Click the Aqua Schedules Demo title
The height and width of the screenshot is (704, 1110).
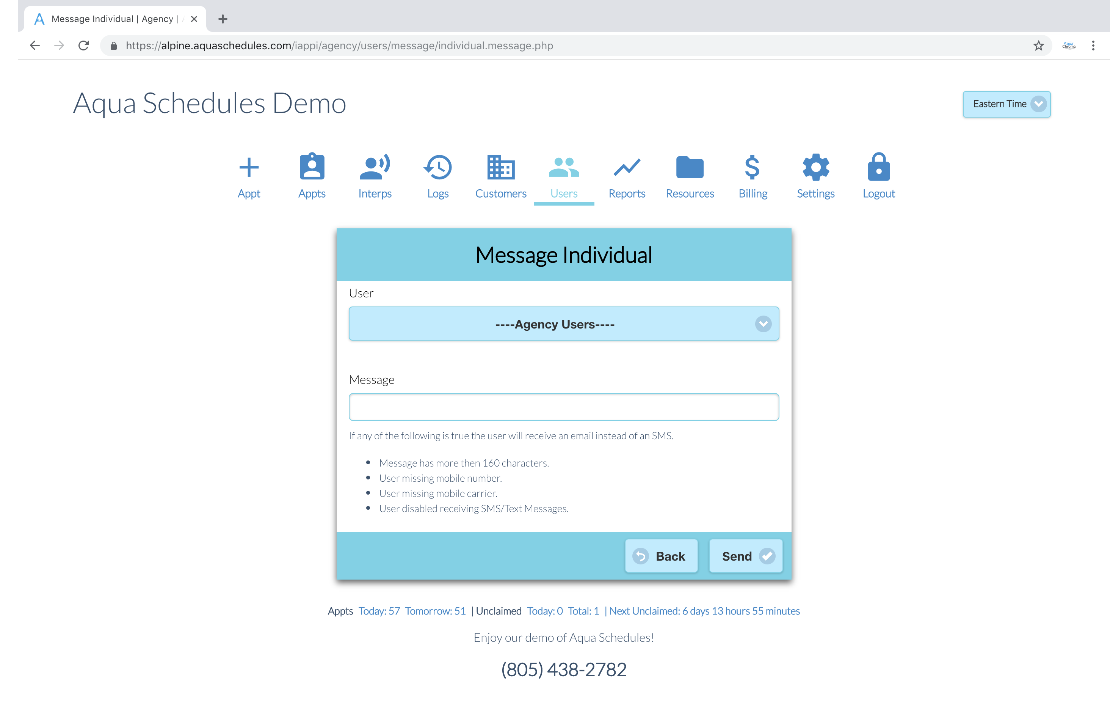pos(210,103)
